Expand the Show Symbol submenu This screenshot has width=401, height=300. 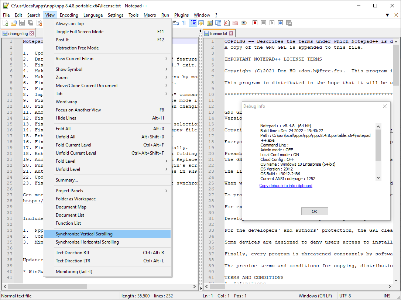click(x=107, y=69)
